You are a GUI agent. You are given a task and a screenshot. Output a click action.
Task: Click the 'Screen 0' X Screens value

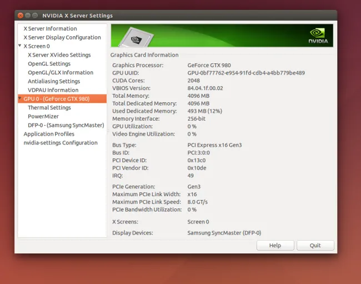(x=198, y=222)
